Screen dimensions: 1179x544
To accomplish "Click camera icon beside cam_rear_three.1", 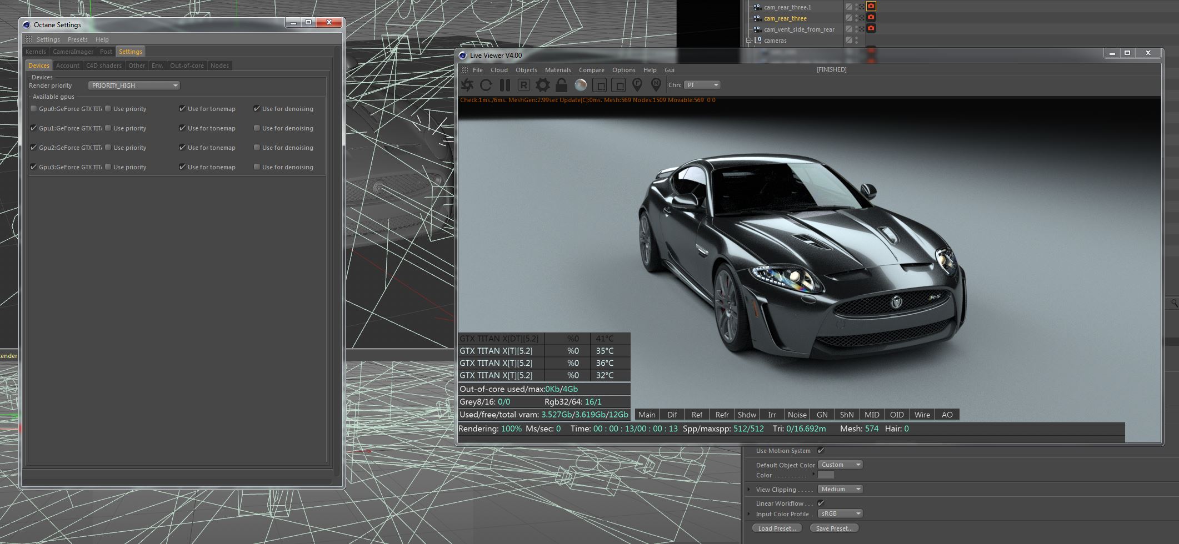I will coord(757,7).
